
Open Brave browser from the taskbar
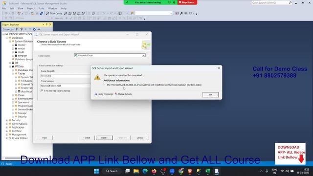coord(190,171)
